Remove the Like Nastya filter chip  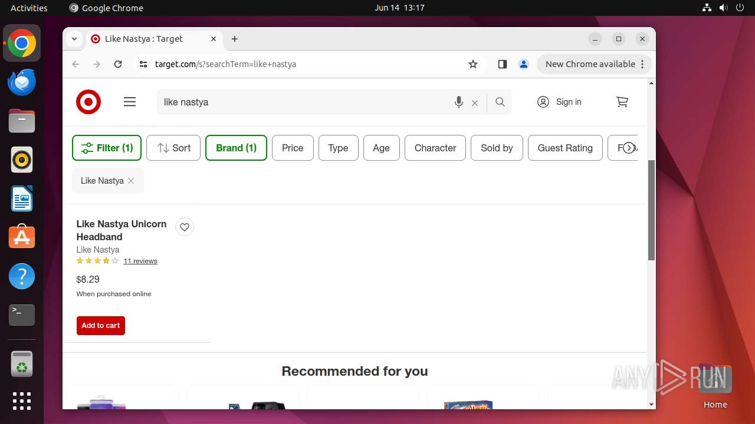(131, 181)
